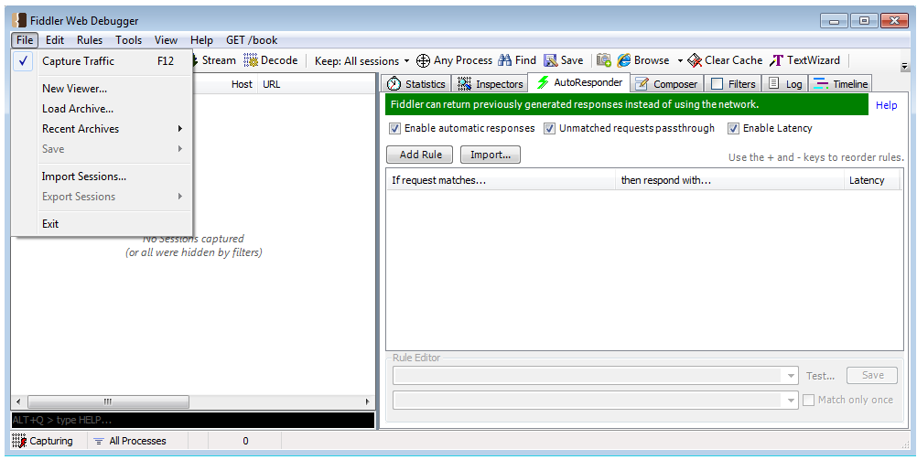
Task: Open the Edit menu
Action: (54, 40)
